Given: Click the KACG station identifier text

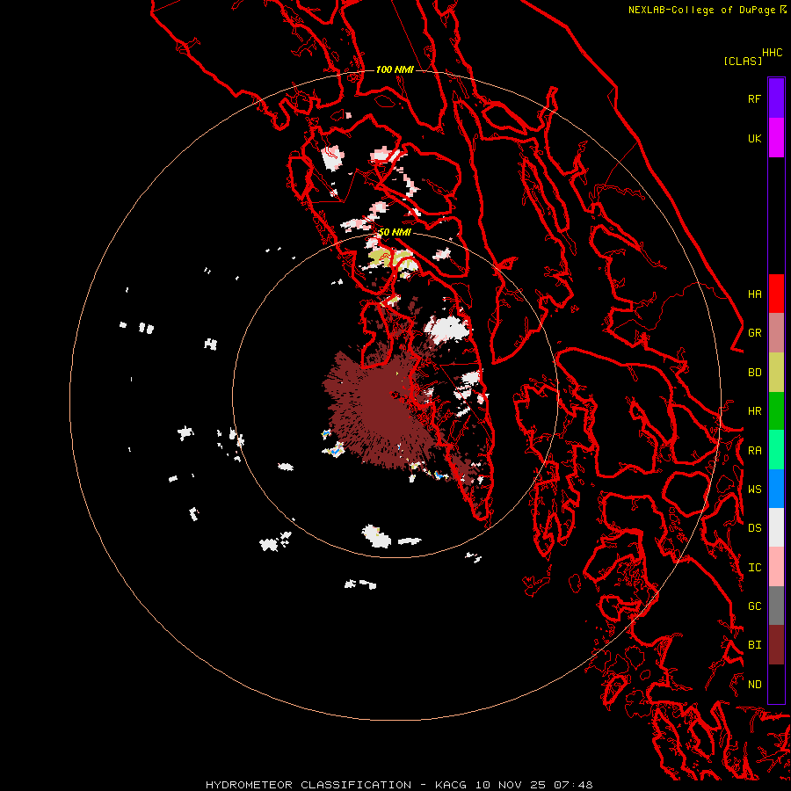Looking at the screenshot, I should [x=452, y=785].
